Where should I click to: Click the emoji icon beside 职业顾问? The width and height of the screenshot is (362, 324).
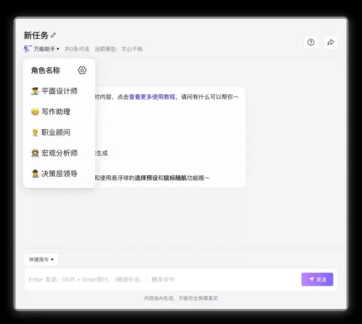point(35,132)
